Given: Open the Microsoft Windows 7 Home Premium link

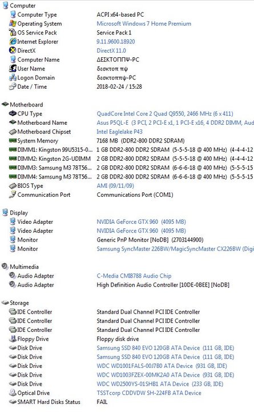Looking at the screenshot, I should point(144,23).
